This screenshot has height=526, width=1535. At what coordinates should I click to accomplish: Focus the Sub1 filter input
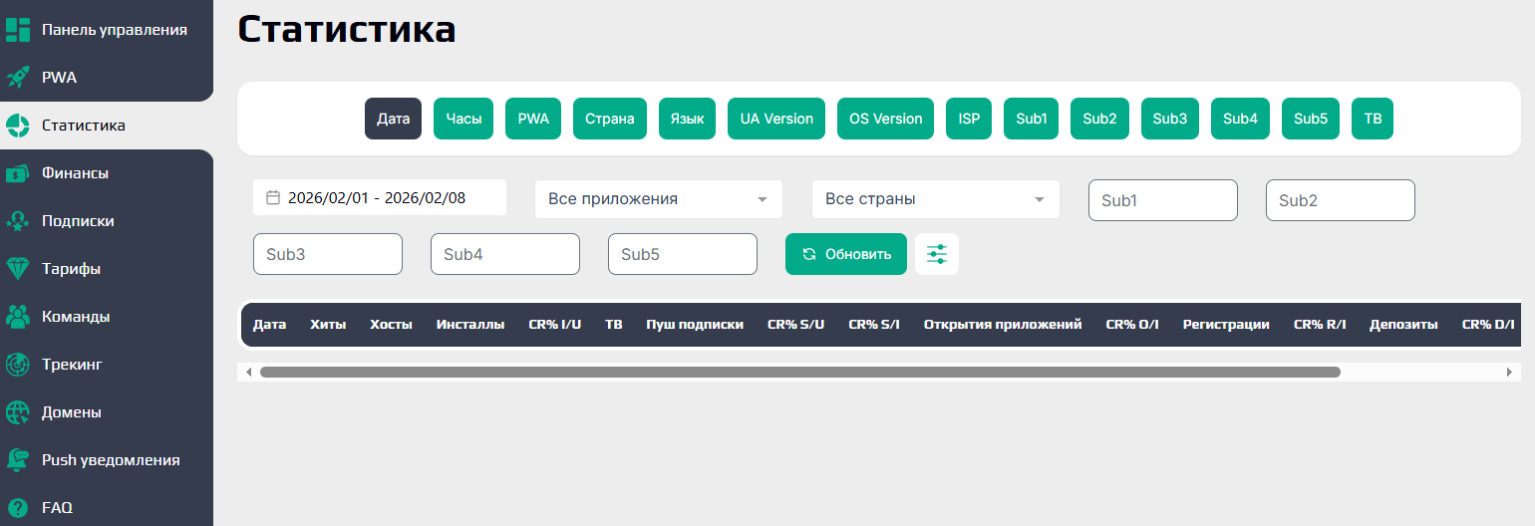1163,200
